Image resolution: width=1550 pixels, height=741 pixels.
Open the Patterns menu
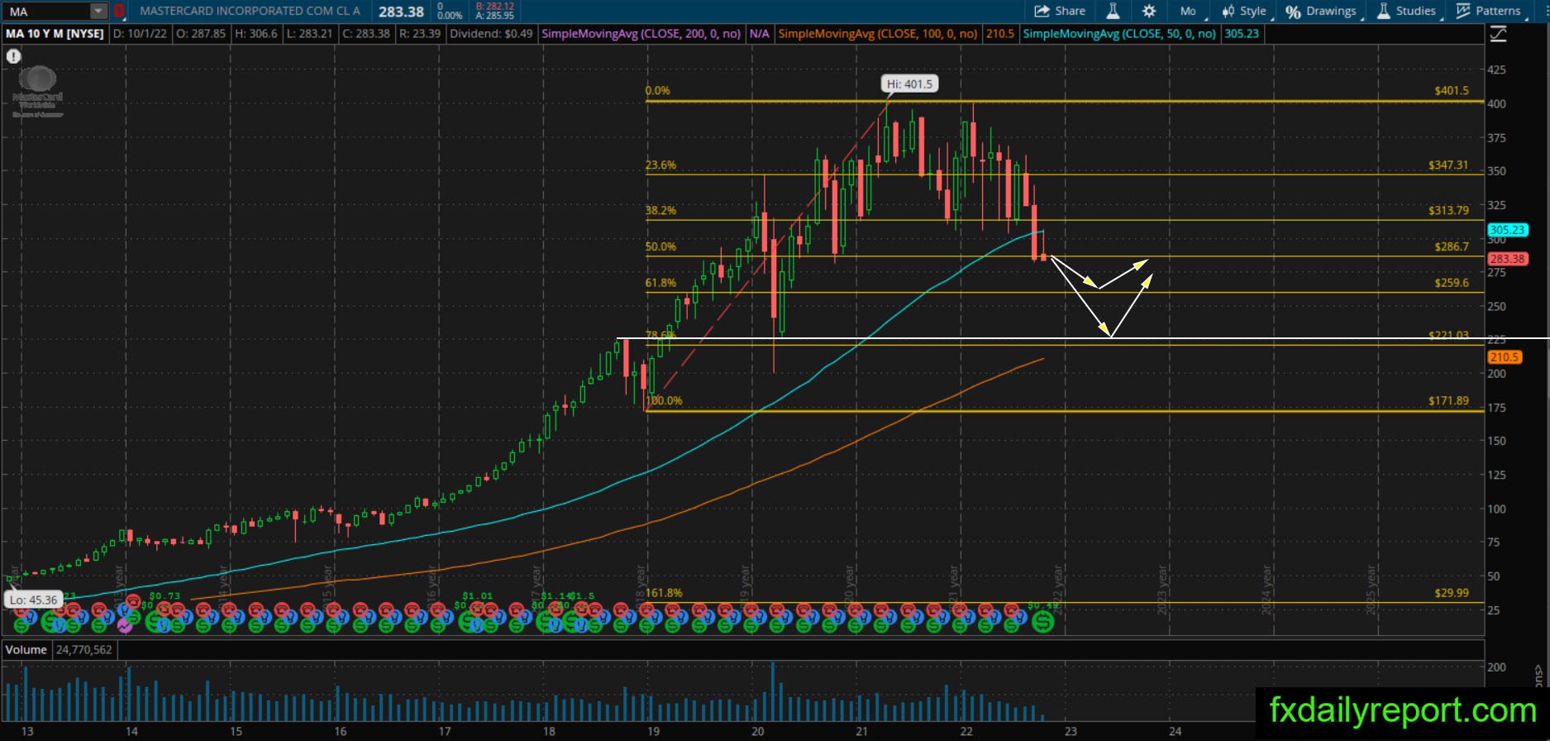[x=1490, y=11]
